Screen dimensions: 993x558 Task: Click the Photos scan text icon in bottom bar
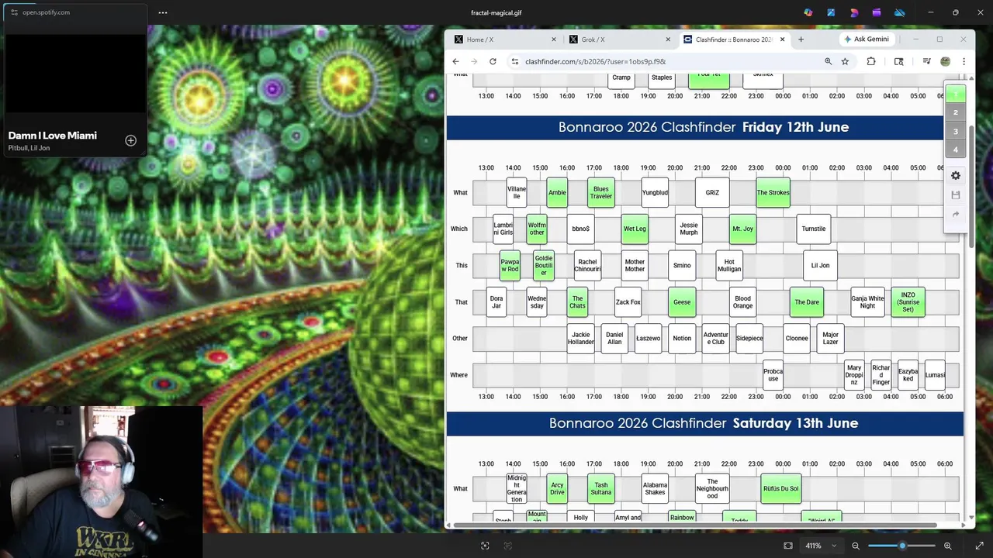click(x=485, y=546)
